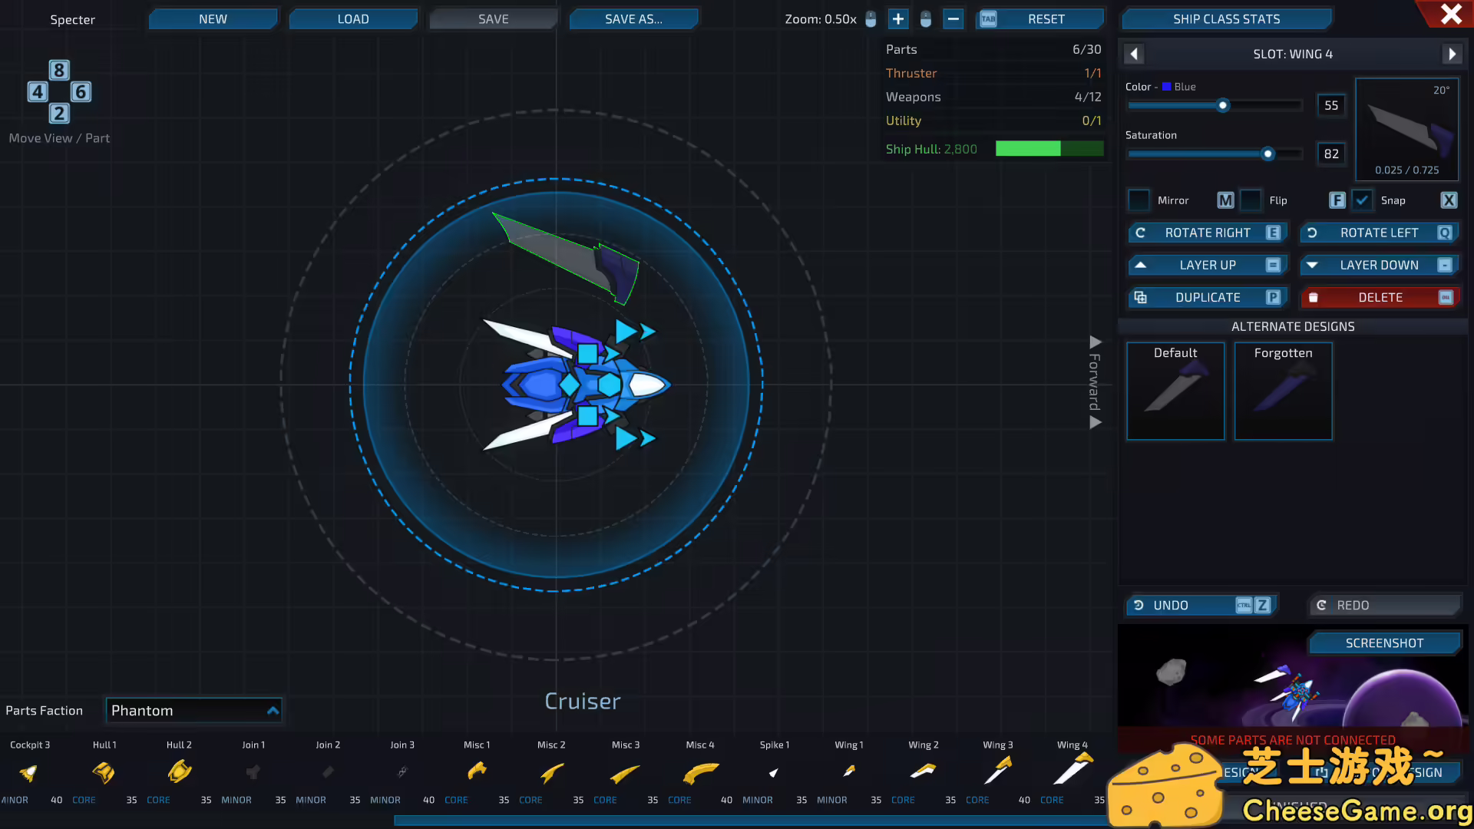Toggle the Flip checkbox
Viewport: 1474px width, 829px height.
point(1251,200)
